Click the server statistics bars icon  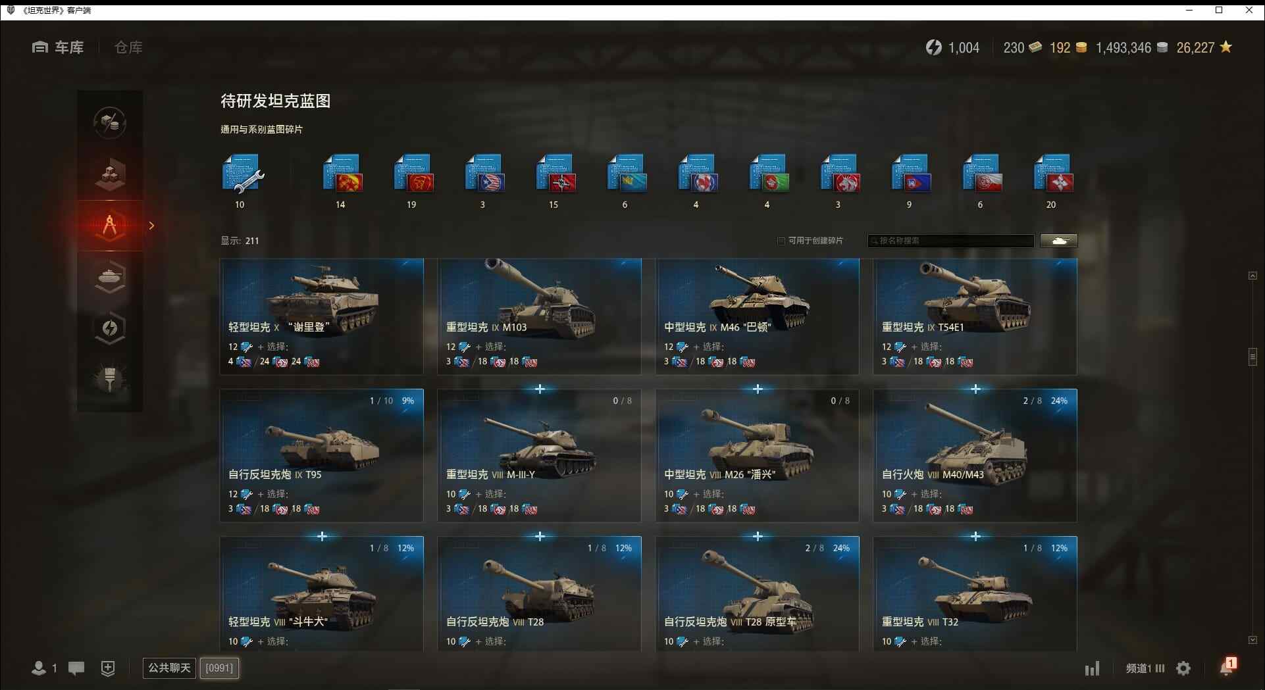[1092, 669]
